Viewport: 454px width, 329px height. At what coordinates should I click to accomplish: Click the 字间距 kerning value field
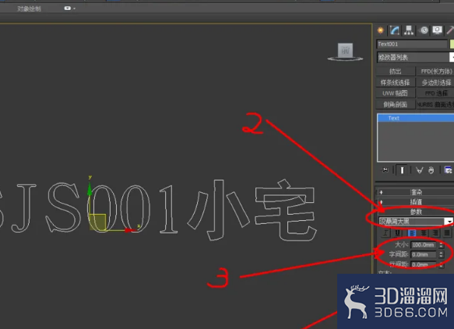pos(424,254)
